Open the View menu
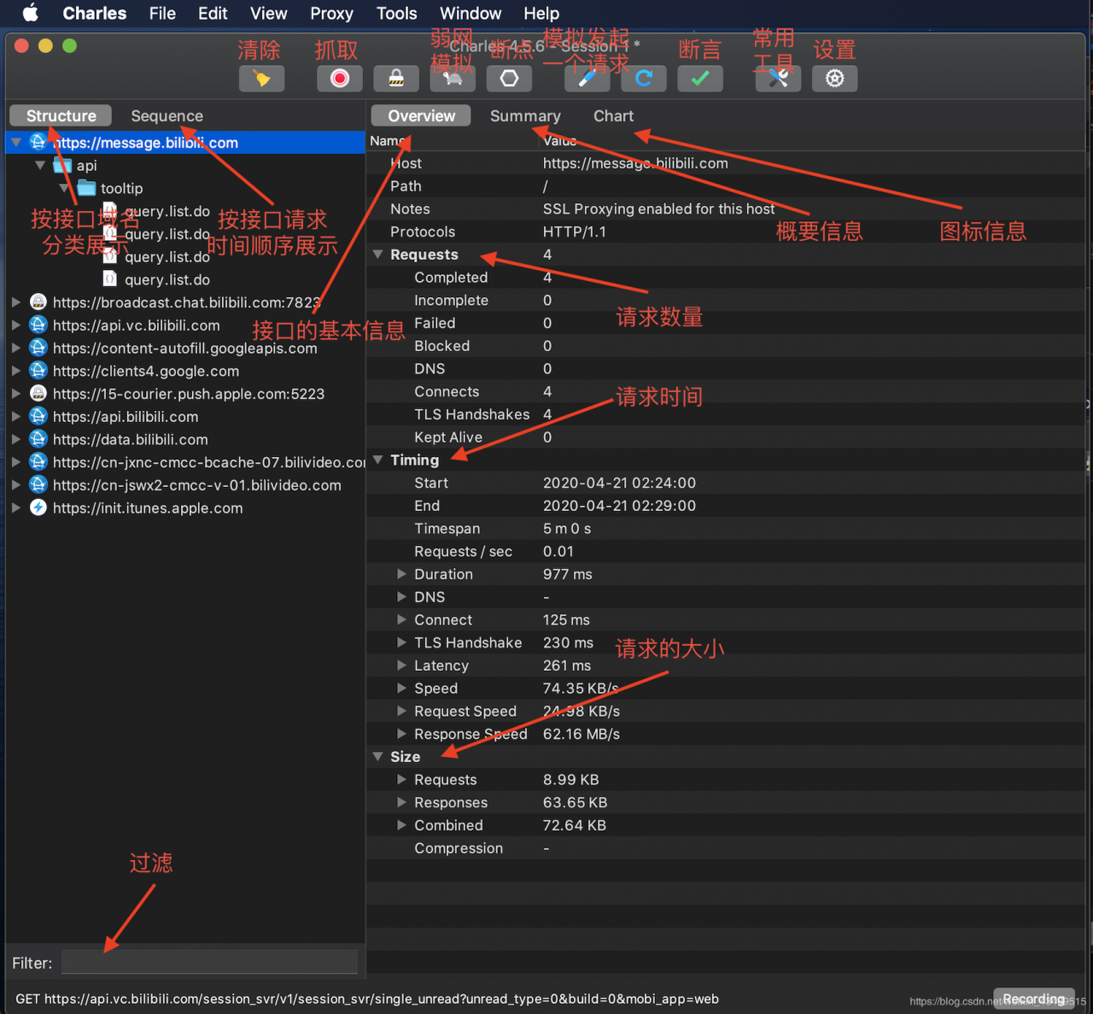Image resolution: width=1093 pixels, height=1014 pixels. [x=268, y=13]
